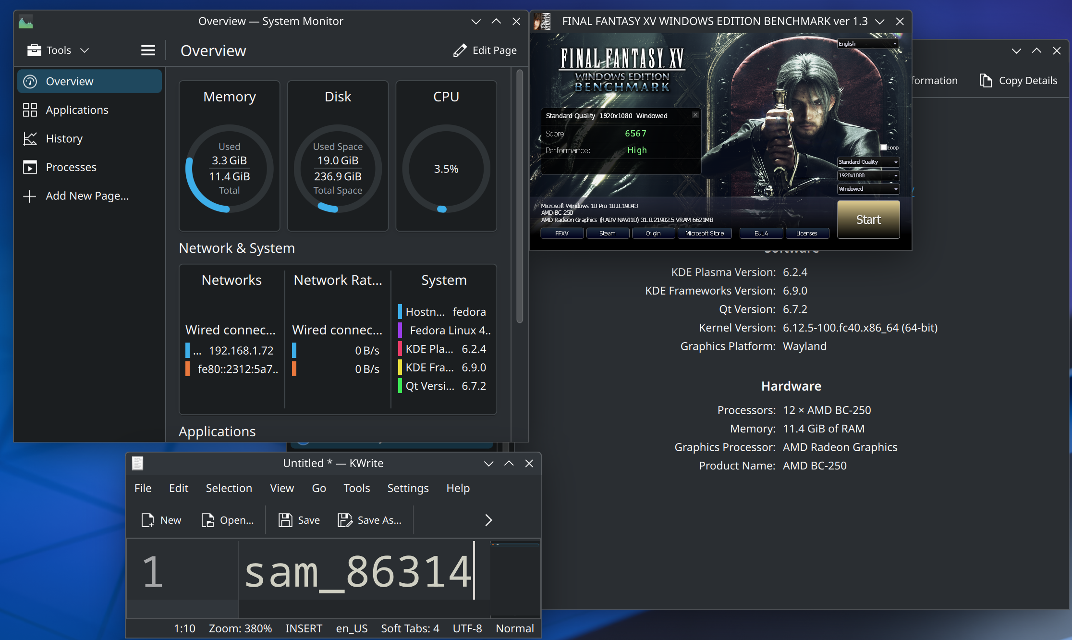
Task: Click the Copy Details document icon
Action: coord(986,81)
